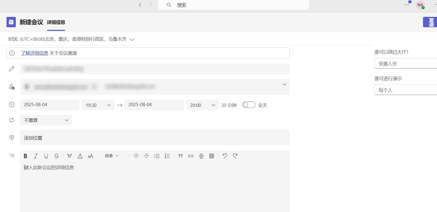Viewport: 437px width, 212px height.
Task: Open the 20:00 end time dropdown
Action: (203, 105)
